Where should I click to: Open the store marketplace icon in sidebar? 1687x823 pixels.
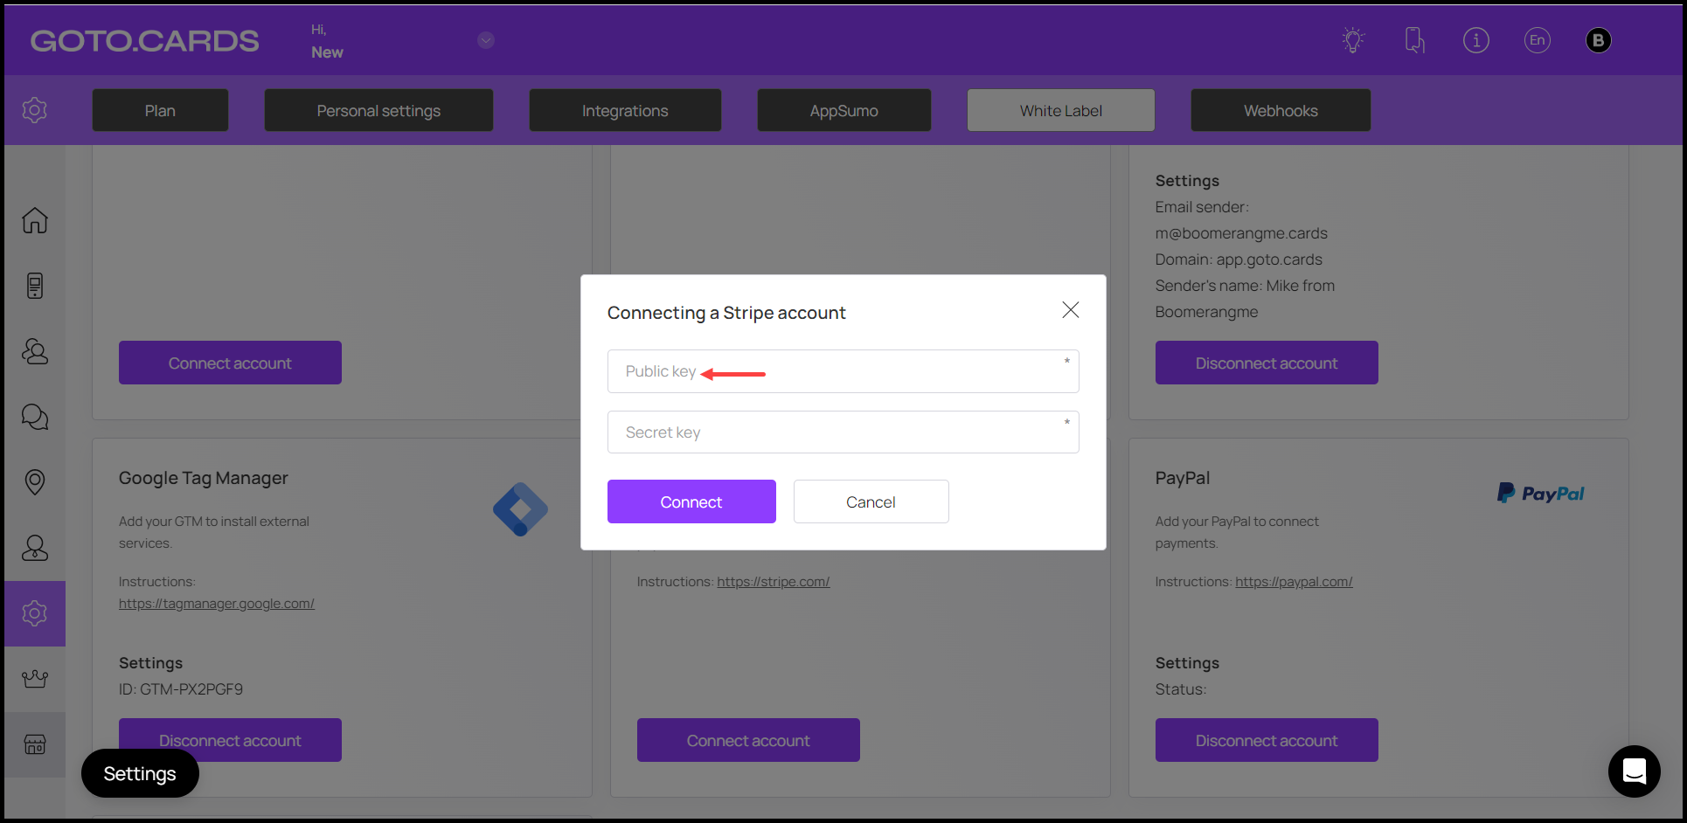point(35,744)
